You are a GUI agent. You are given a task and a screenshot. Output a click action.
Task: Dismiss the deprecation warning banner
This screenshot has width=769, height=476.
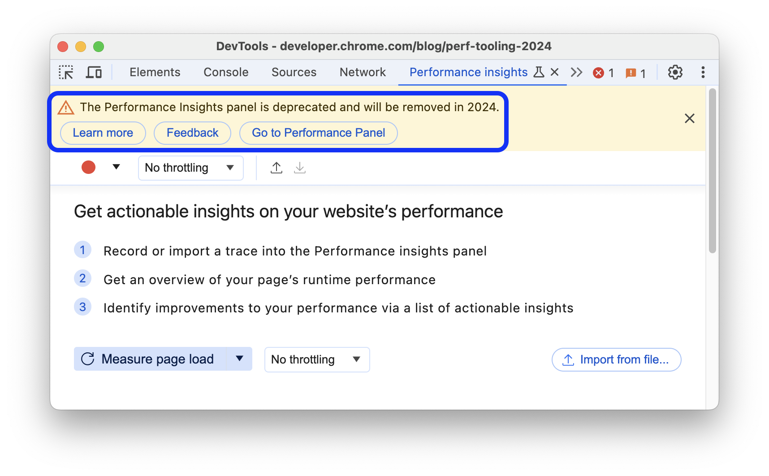pos(689,118)
